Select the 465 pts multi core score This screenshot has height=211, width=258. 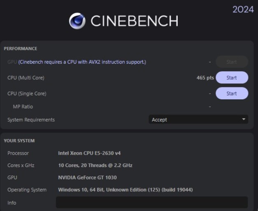tap(205, 78)
